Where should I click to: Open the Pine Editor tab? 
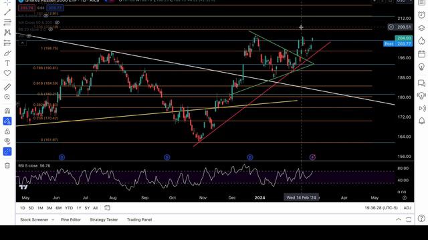71,219
